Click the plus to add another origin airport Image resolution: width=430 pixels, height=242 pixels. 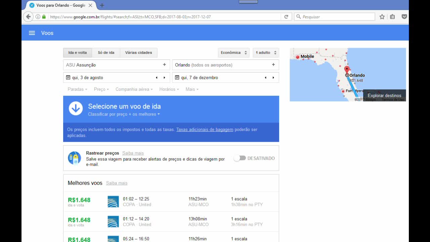click(x=164, y=65)
